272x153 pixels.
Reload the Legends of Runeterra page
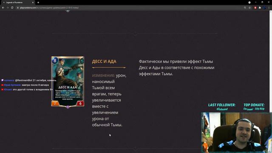click(x=12, y=8)
